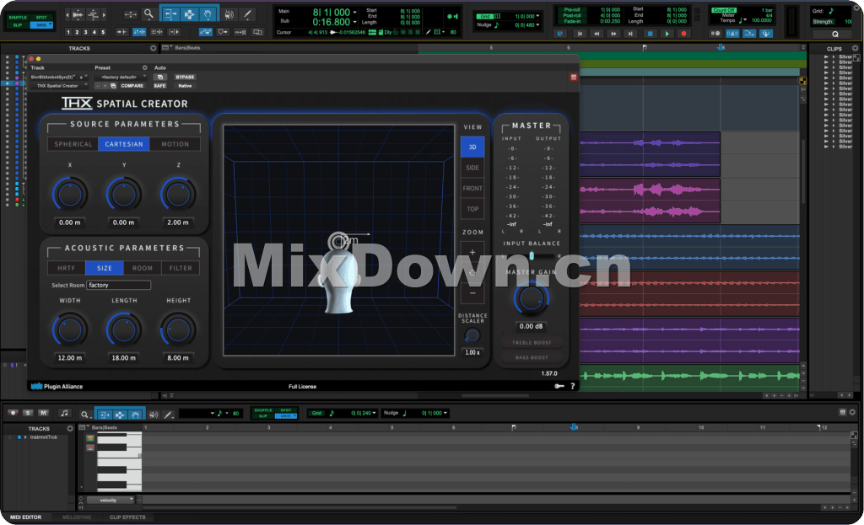Image resolution: width=864 pixels, height=525 pixels.
Task: Toggle the BYPASS button in plugin header
Action: (185, 77)
